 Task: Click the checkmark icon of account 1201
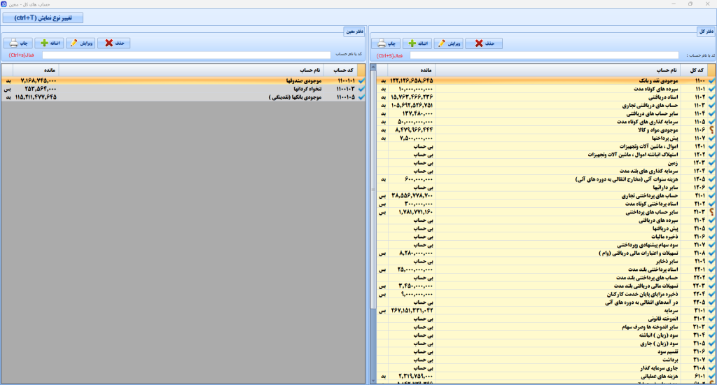tap(711, 146)
